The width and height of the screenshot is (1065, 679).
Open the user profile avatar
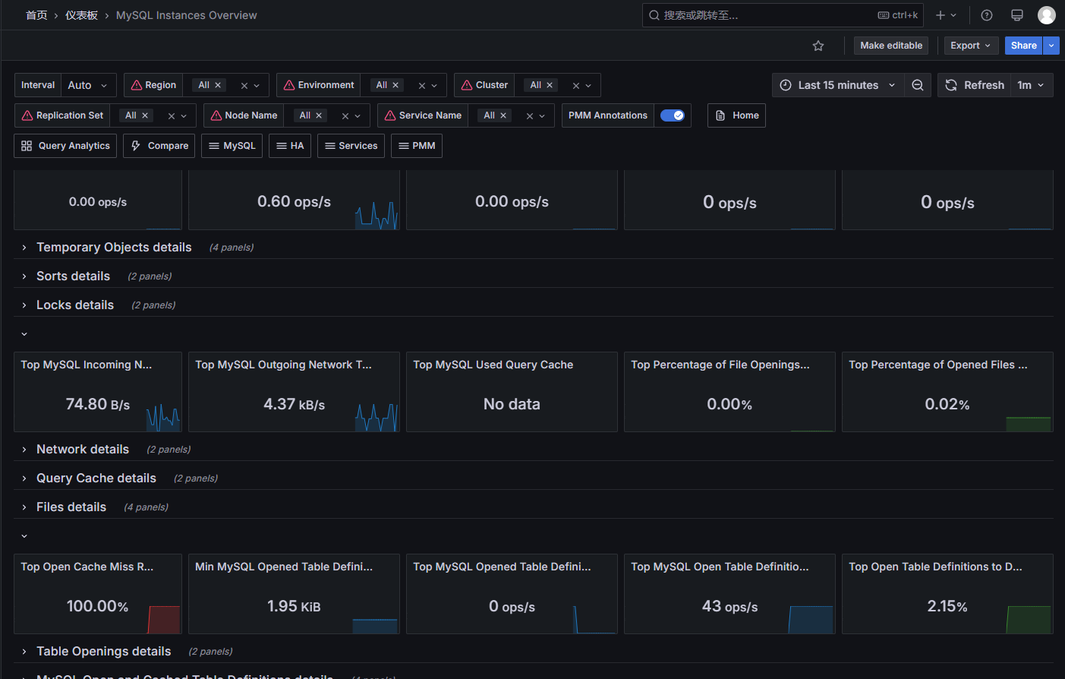(1047, 15)
